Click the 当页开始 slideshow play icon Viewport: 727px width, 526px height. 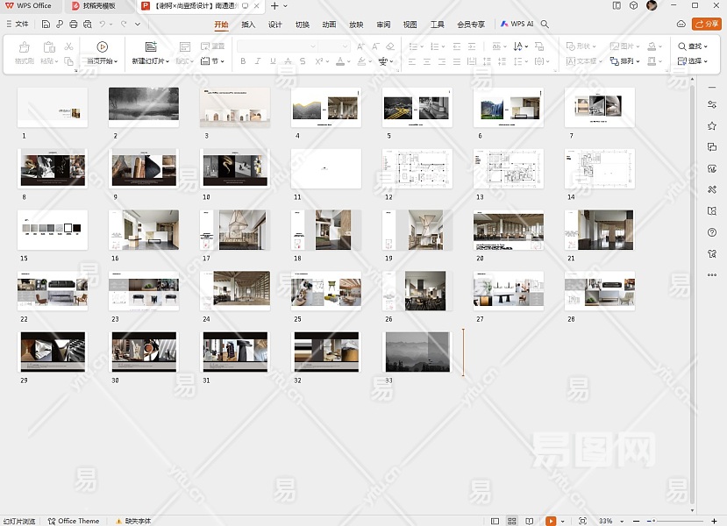point(103,46)
